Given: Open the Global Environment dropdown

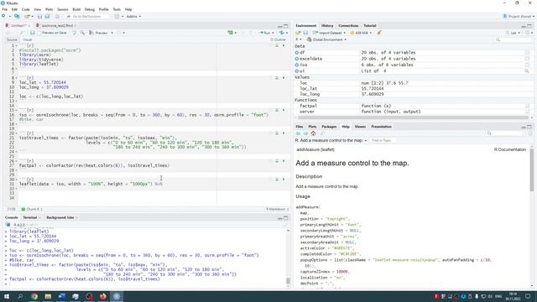Looking at the screenshot, I should coord(326,39).
